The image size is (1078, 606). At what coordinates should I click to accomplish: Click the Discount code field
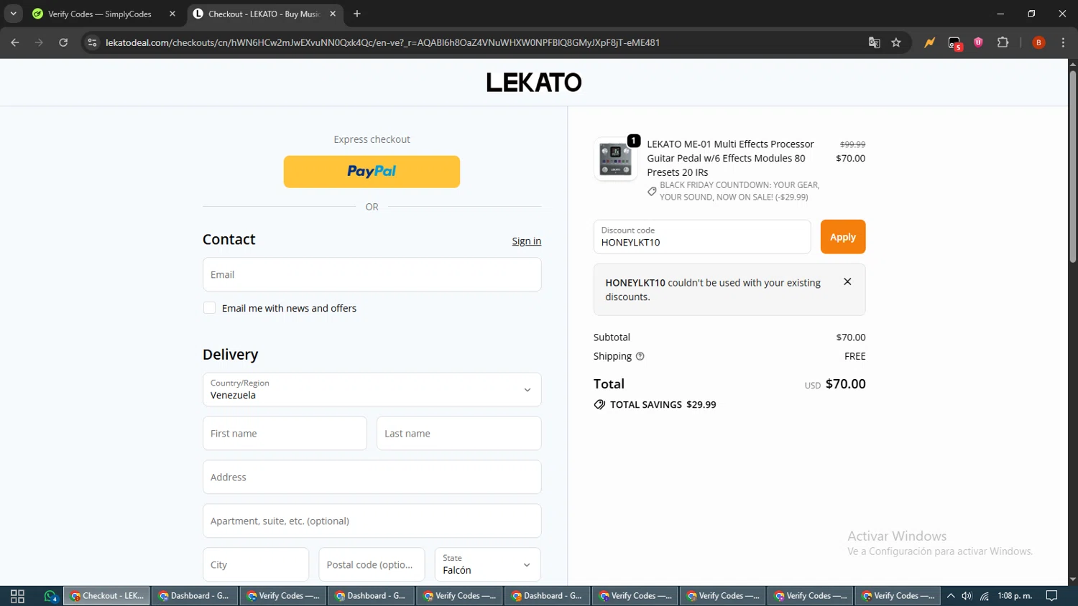[702, 237]
